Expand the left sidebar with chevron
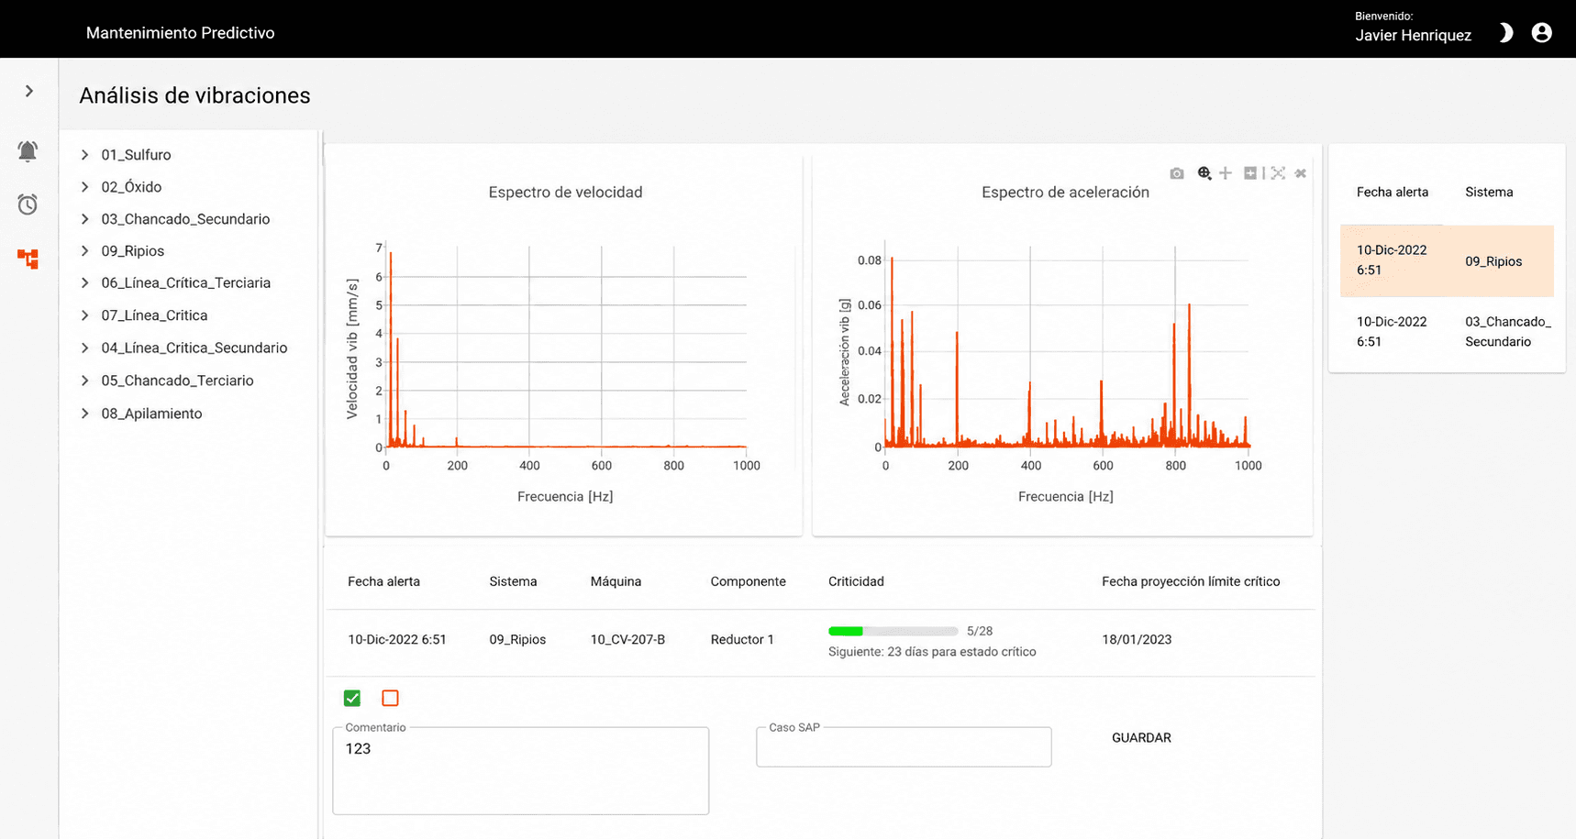This screenshot has width=1576, height=839. coord(29,91)
